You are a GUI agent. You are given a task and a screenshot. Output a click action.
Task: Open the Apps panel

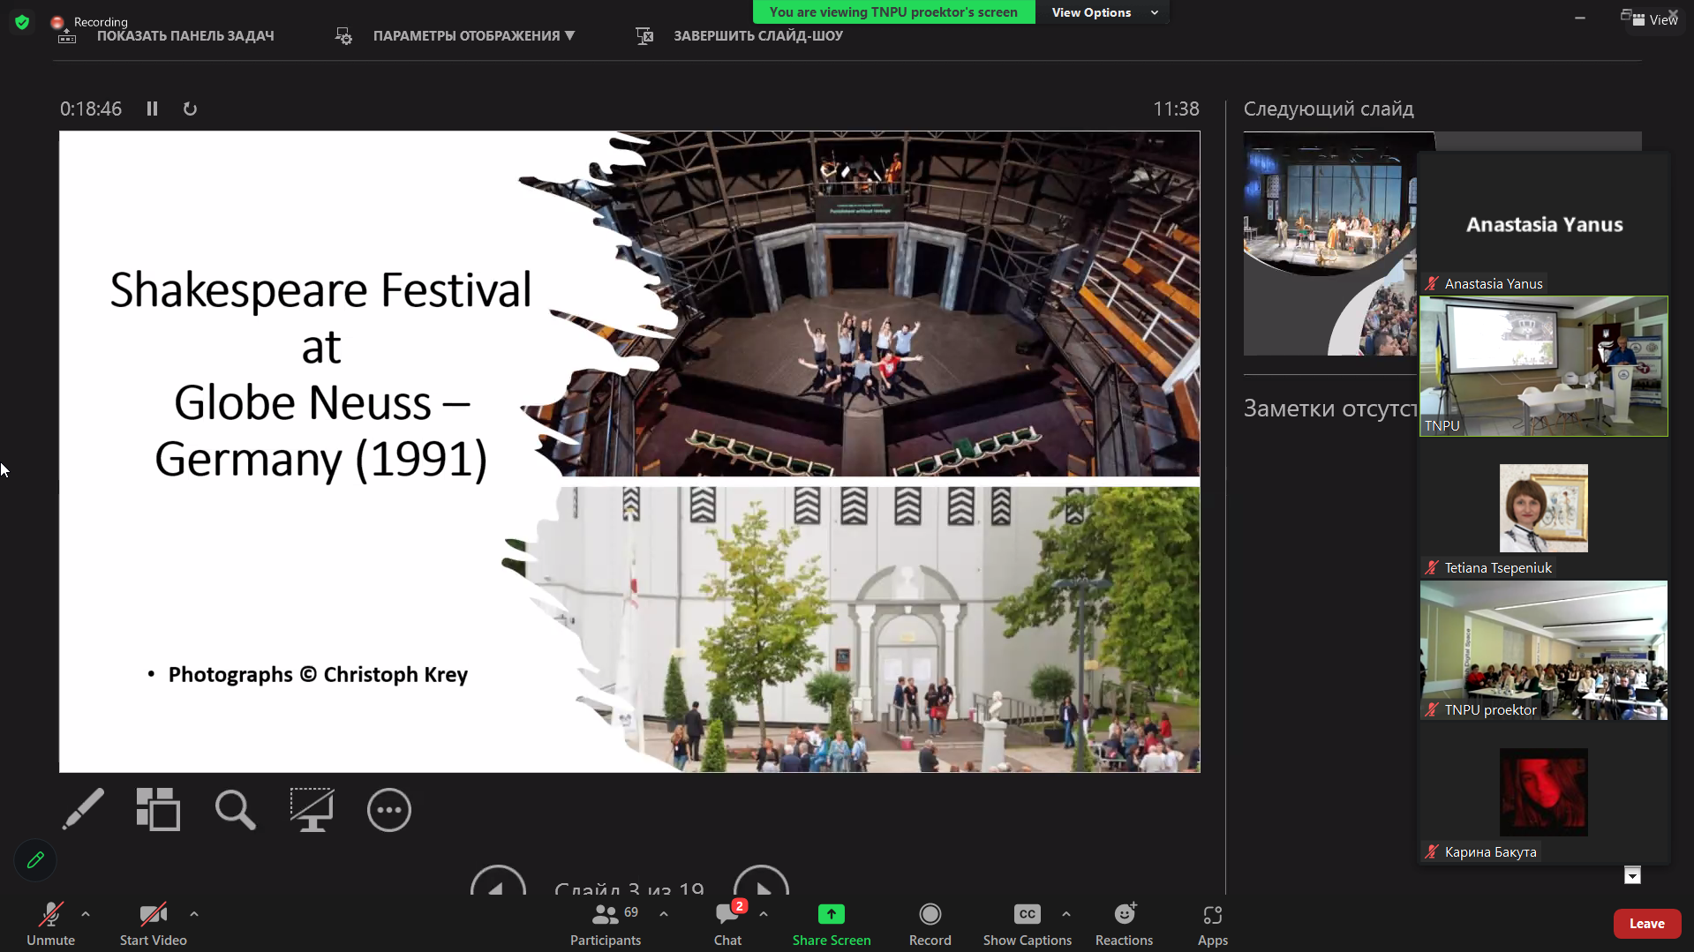pos(1212,923)
